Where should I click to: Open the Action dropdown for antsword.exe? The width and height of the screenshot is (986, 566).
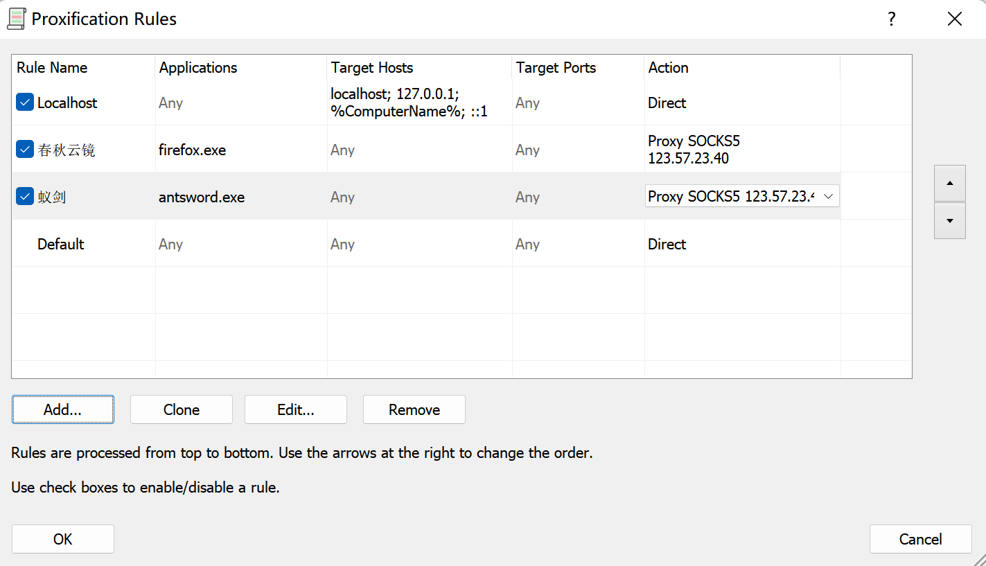(827, 197)
